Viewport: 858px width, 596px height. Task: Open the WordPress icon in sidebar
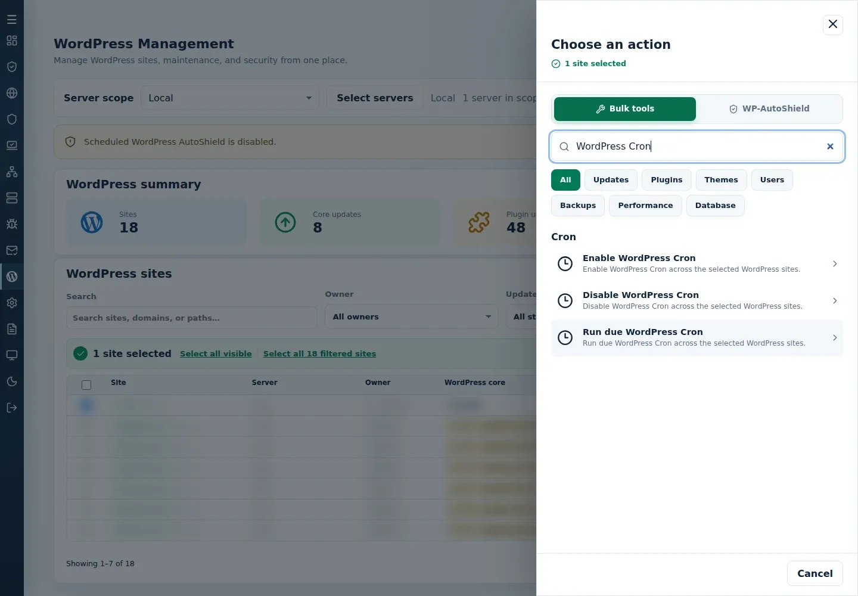pos(12,277)
